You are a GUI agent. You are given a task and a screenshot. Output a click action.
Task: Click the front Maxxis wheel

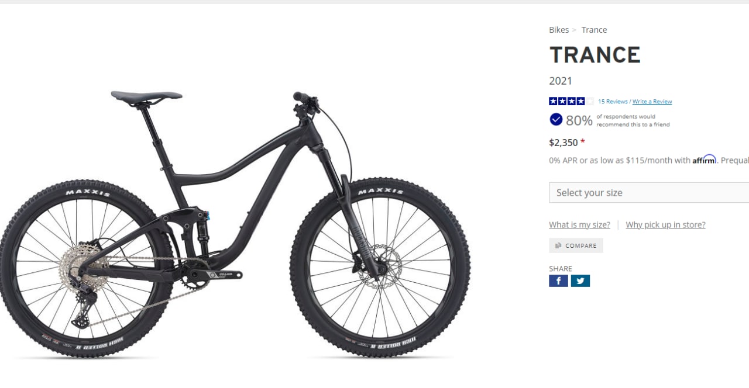(380, 268)
